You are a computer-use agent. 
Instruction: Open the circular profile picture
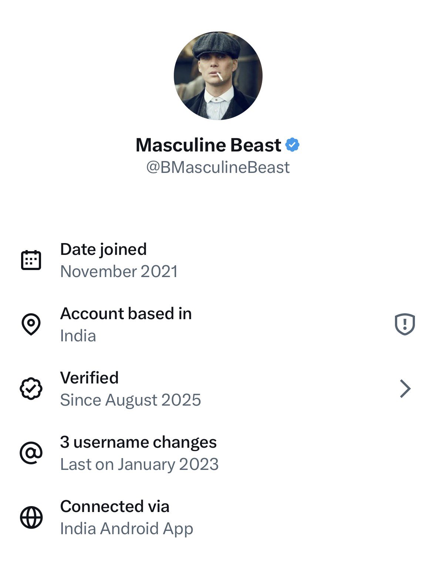point(218,76)
